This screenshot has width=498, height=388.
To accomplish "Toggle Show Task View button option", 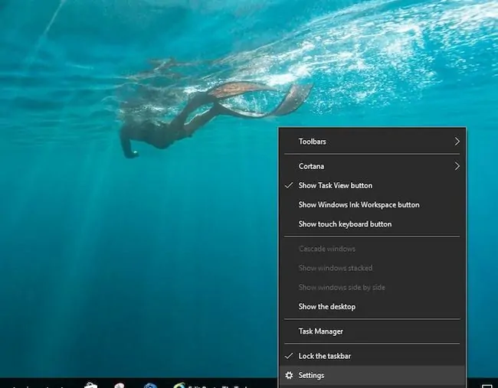I will point(372,186).
